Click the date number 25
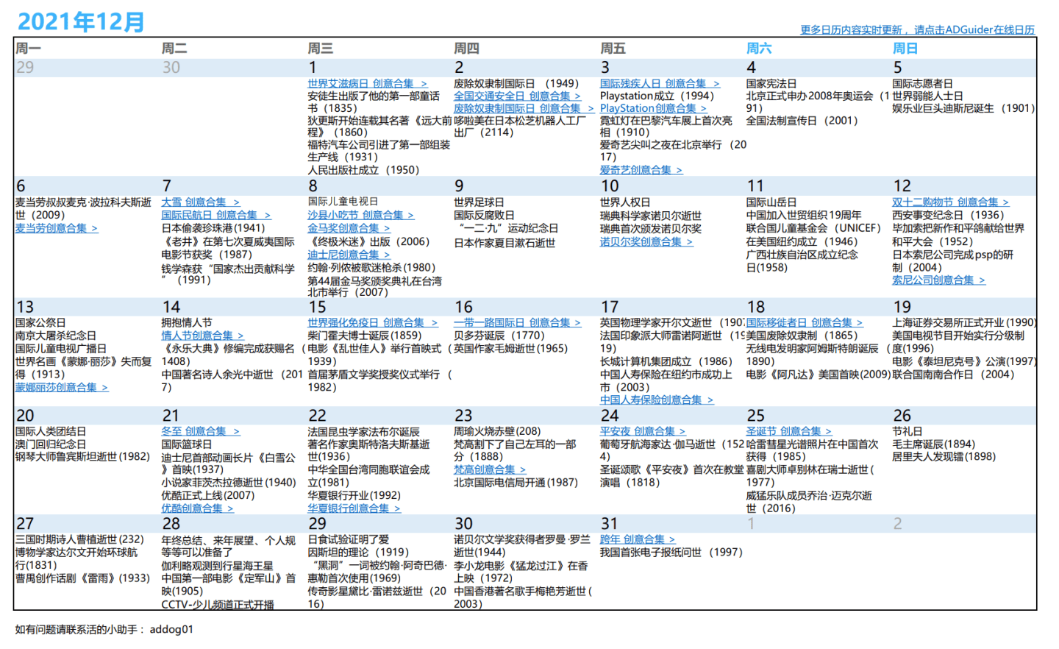The height and width of the screenshot is (649, 1059). tap(755, 415)
